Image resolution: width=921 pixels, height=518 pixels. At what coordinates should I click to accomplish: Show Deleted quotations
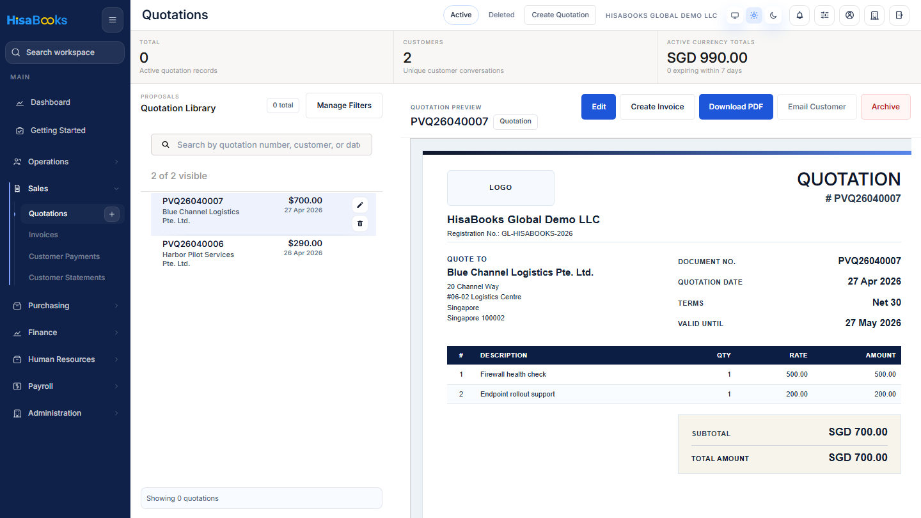pos(501,15)
